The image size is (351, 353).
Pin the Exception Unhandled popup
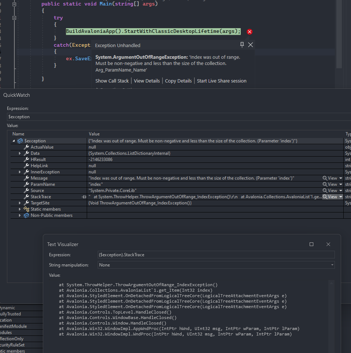click(242, 45)
